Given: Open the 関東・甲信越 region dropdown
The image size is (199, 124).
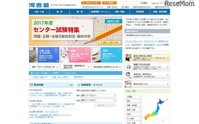Looking at the screenshot, I should click(134, 105).
